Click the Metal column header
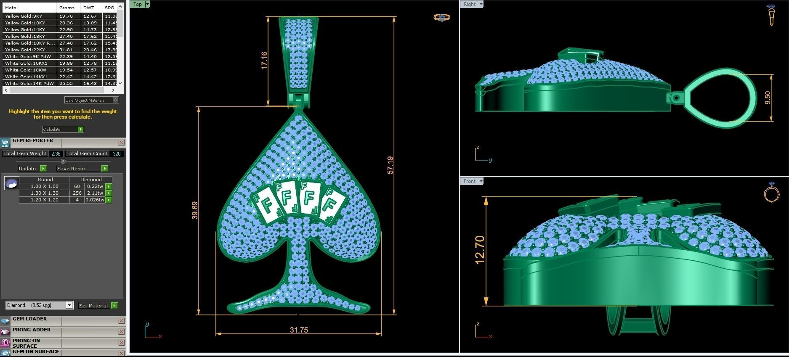789x357 pixels. pos(29,8)
